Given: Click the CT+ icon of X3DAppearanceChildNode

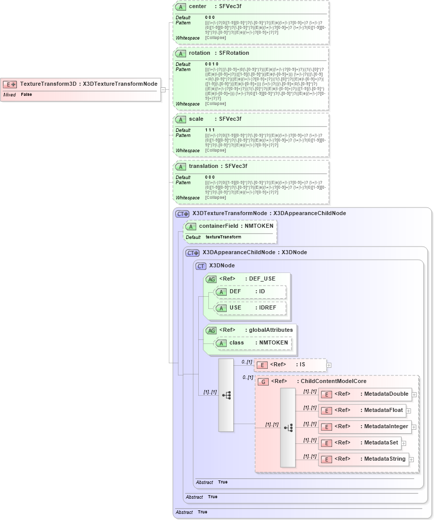Looking at the screenshot, I should (x=192, y=253).
